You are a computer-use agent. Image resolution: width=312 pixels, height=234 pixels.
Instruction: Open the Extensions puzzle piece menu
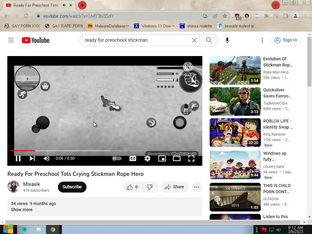266,16
